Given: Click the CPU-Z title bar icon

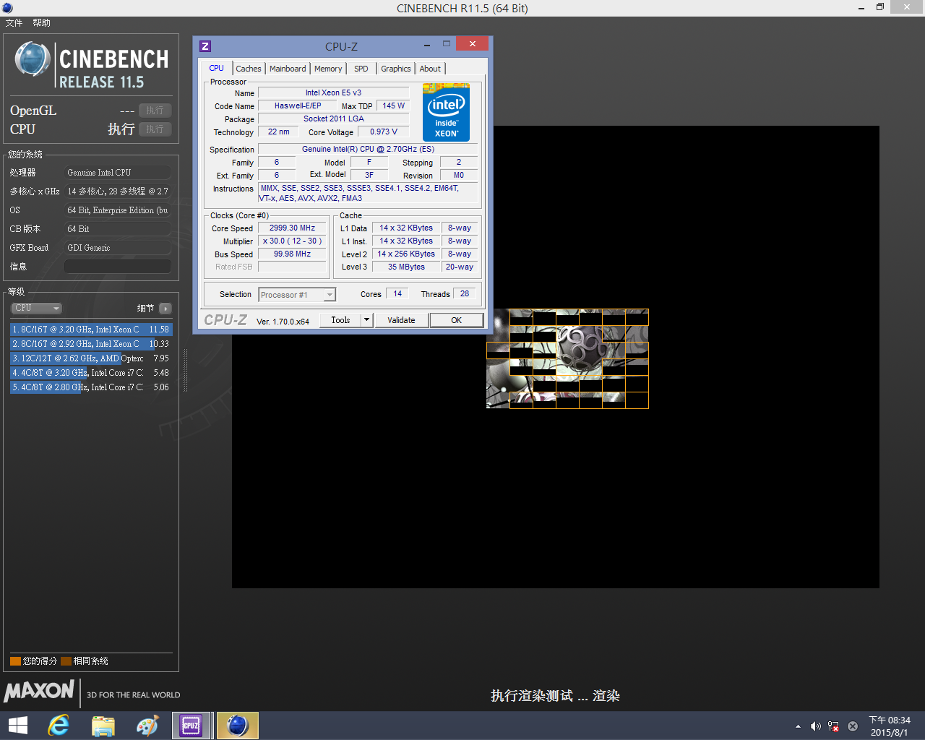Looking at the screenshot, I should (205, 46).
